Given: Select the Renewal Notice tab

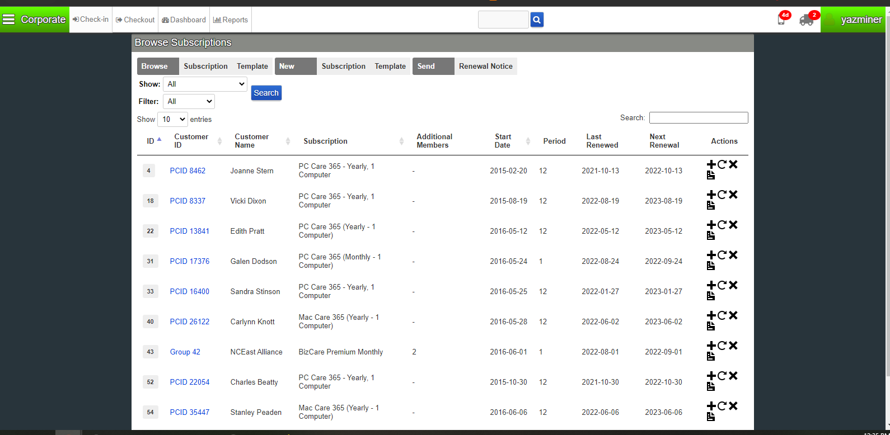Looking at the screenshot, I should [x=485, y=66].
